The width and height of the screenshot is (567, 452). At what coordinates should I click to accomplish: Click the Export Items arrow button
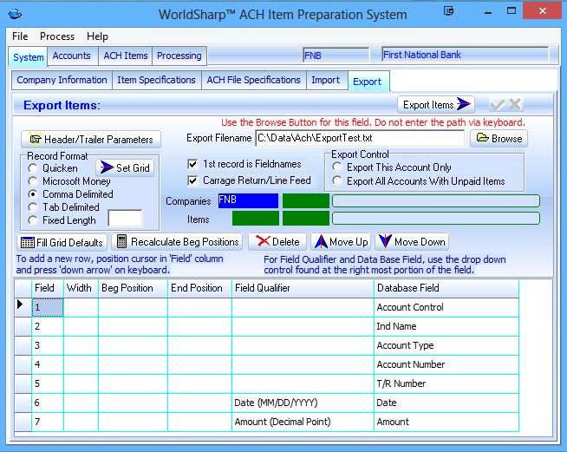[437, 104]
